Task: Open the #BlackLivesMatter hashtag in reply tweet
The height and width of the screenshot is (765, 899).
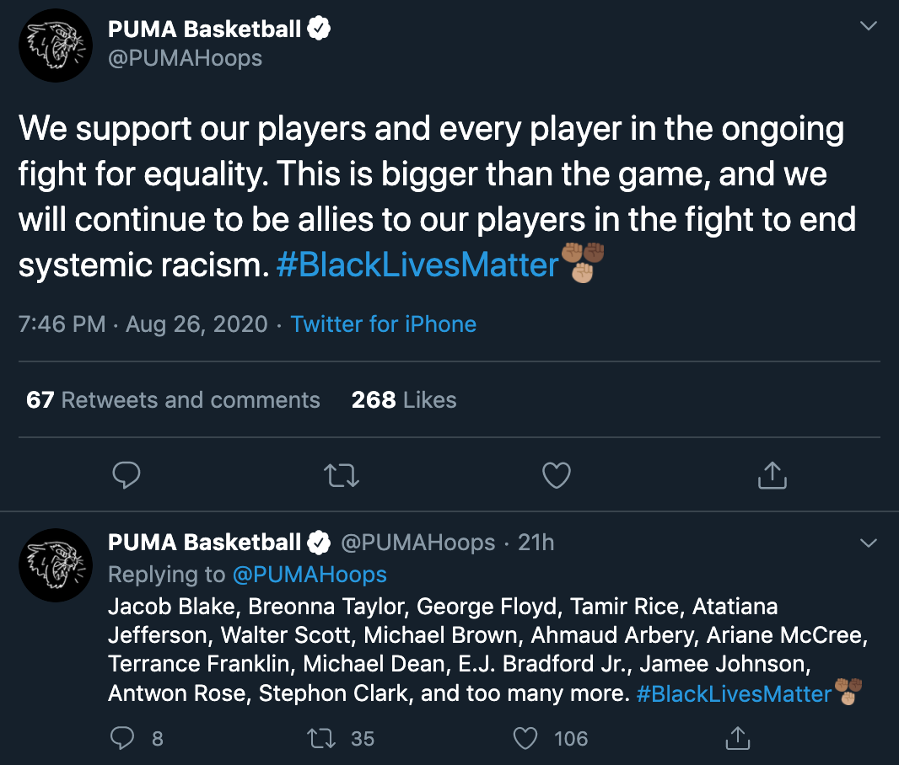Action: [734, 694]
